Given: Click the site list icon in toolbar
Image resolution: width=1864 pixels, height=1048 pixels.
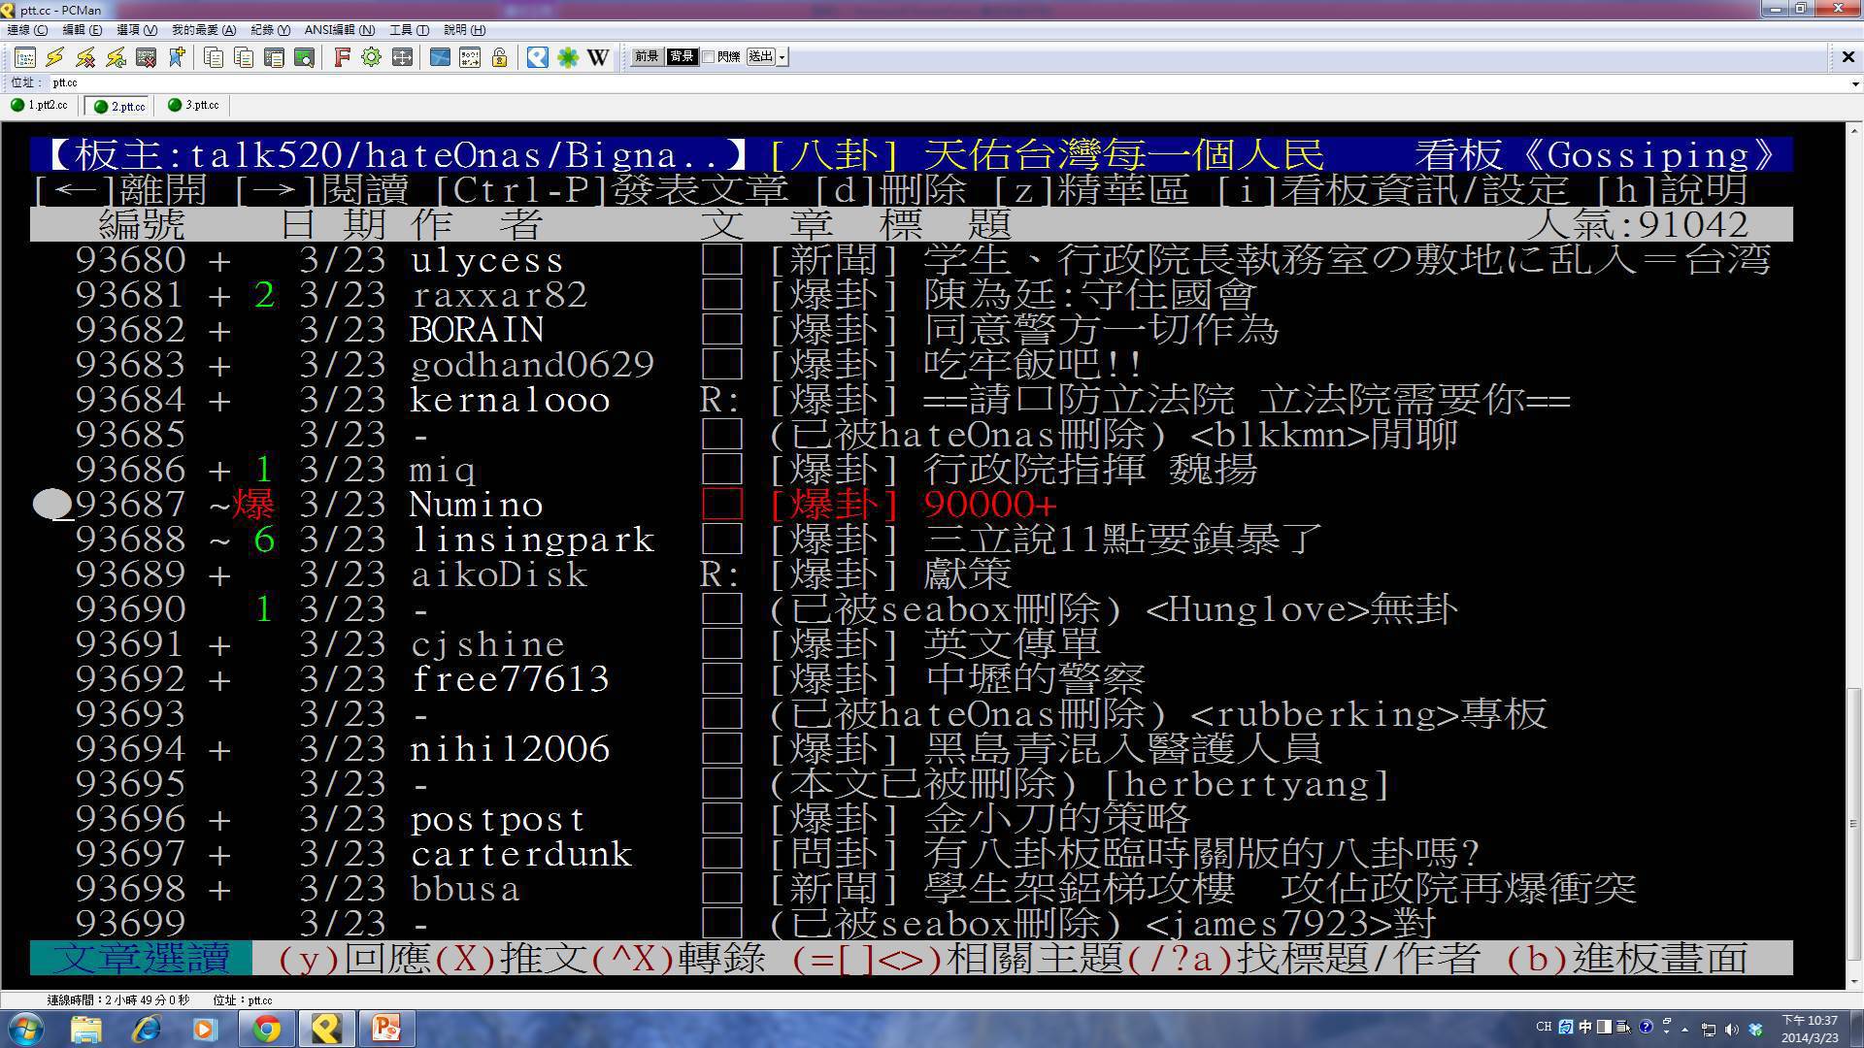Looking at the screenshot, I should 25,57.
